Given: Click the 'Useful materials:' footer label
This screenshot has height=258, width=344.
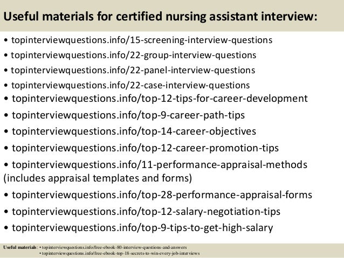Looking at the screenshot, I should click(20, 247).
